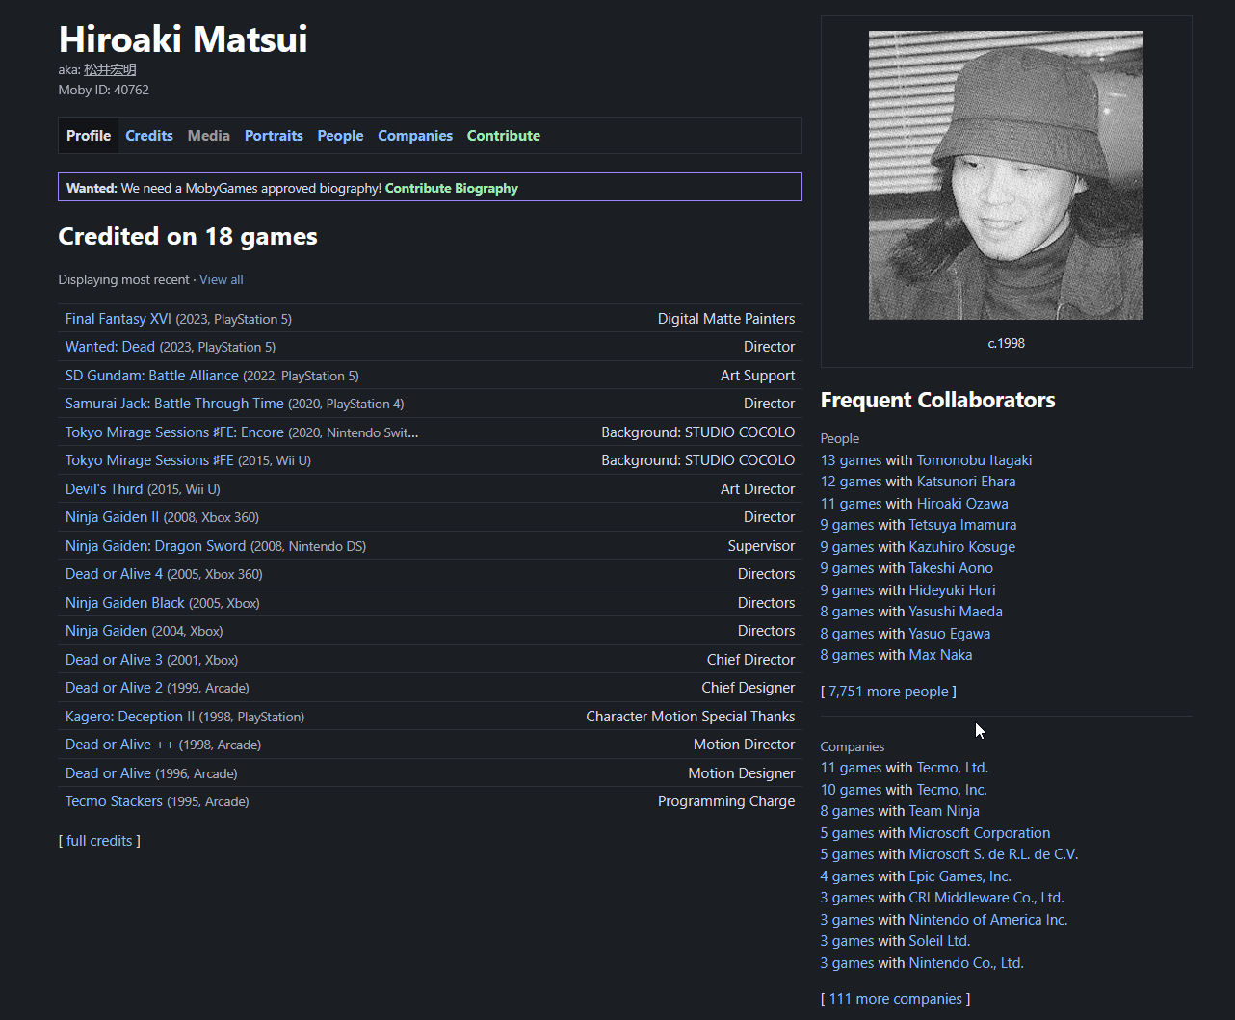Open the Microsoft Corporation company link
This screenshot has width=1235, height=1020.
point(980,833)
